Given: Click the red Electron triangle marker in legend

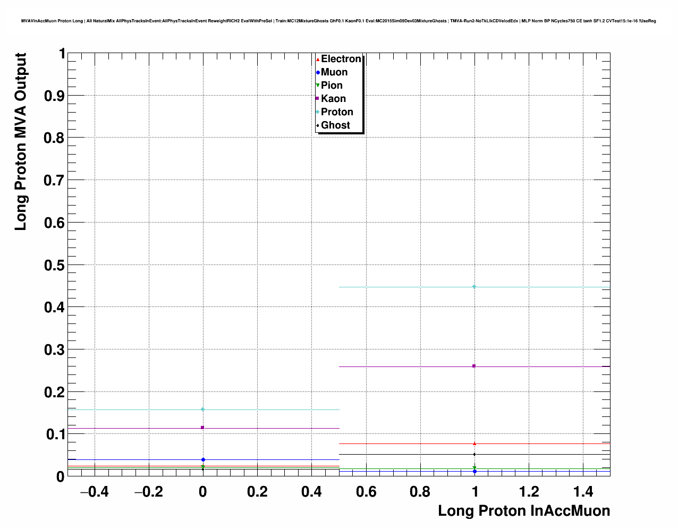Looking at the screenshot, I should (x=318, y=59).
